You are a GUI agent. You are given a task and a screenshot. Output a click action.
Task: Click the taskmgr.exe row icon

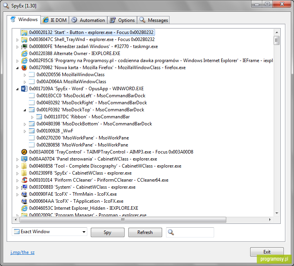24,46
